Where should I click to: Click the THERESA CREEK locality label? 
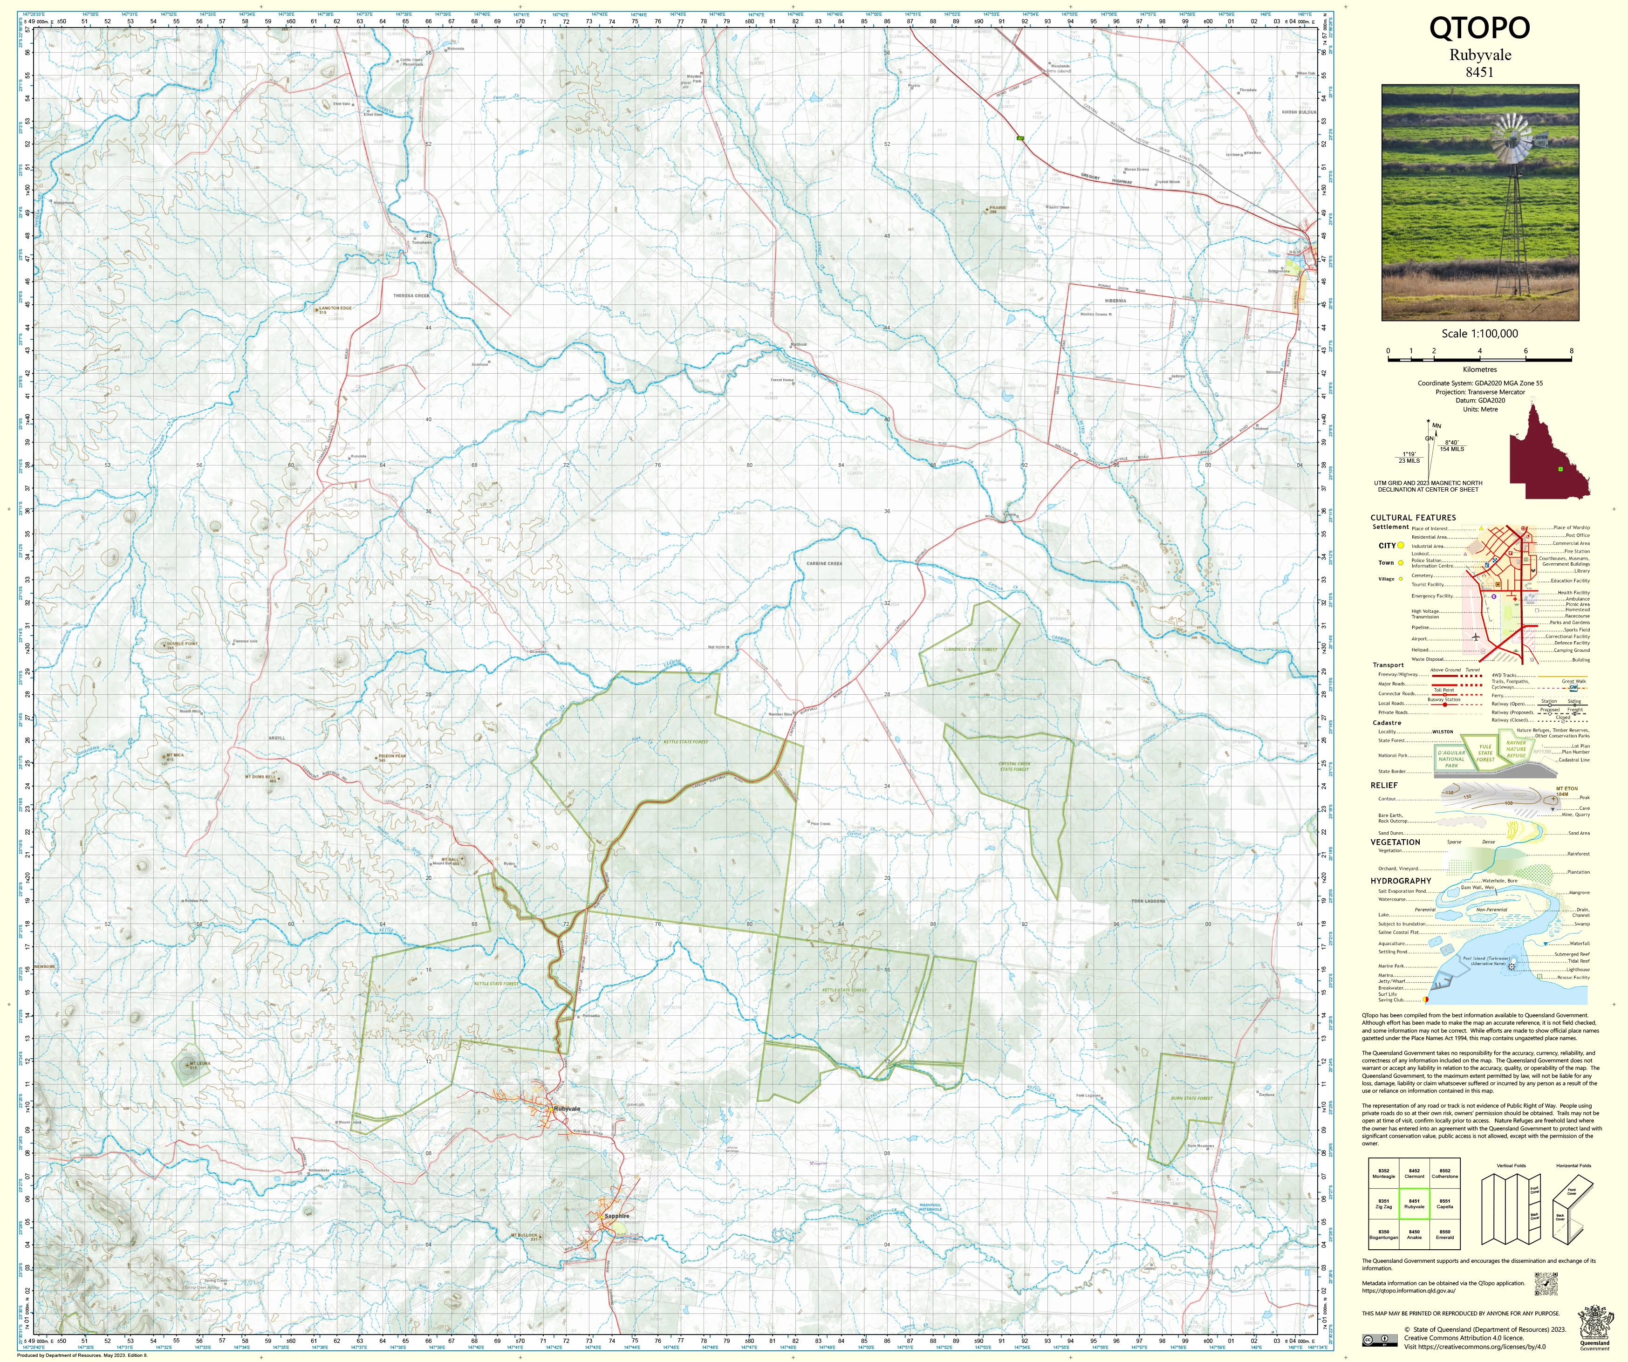click(x=411, y=295)
